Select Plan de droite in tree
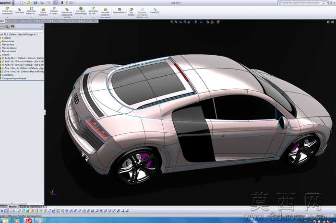 pos(9,52)
